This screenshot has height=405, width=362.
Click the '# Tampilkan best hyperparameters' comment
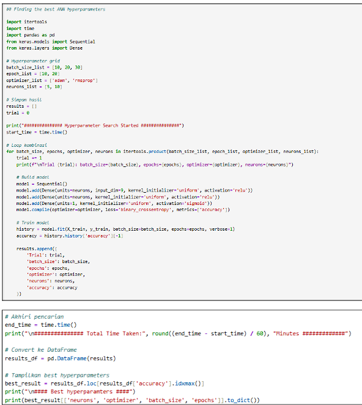[57, 375]
